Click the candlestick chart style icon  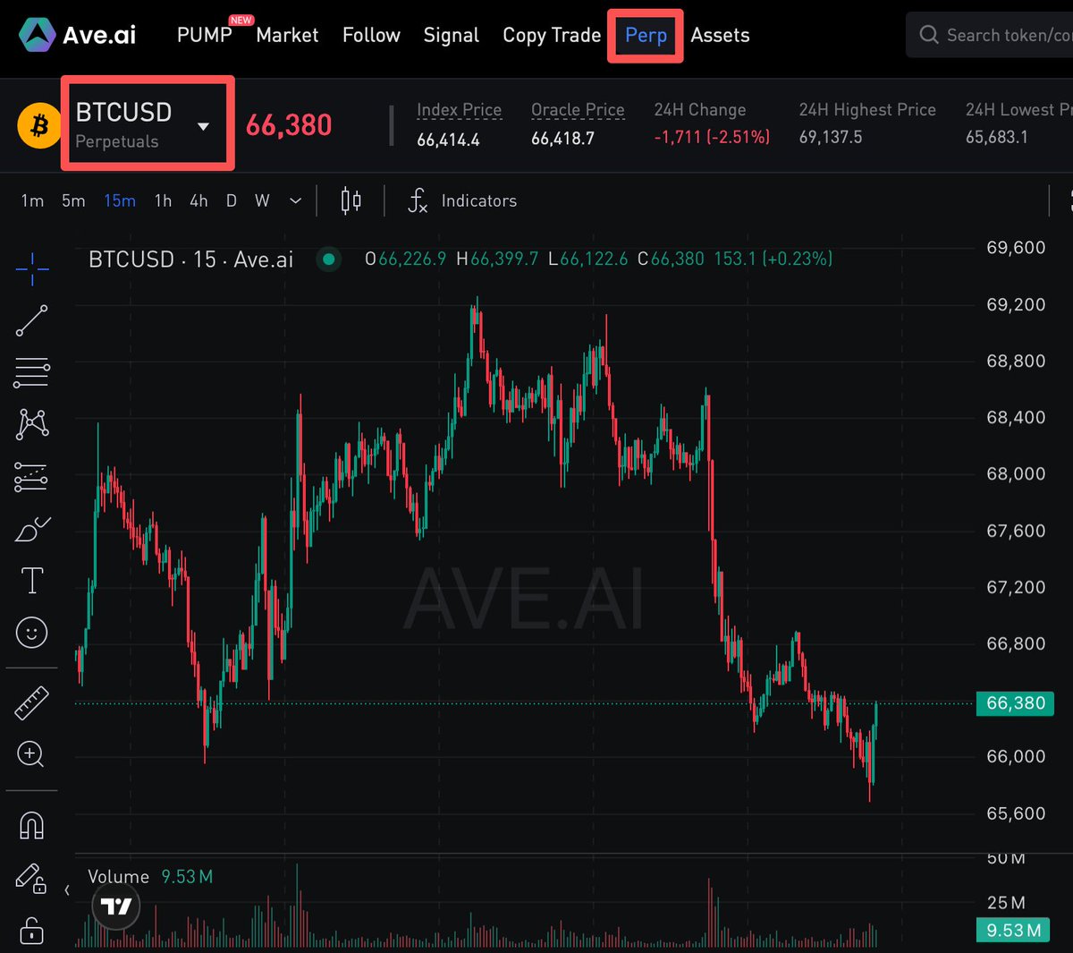coord(351,201)
